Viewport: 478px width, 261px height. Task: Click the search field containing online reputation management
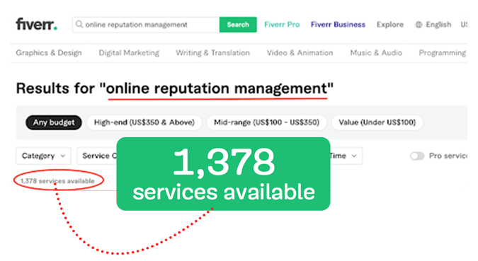tap(146, 25)
